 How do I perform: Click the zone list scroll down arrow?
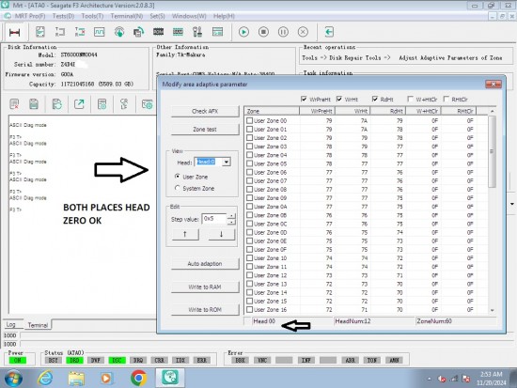click(x=492, y=310)
